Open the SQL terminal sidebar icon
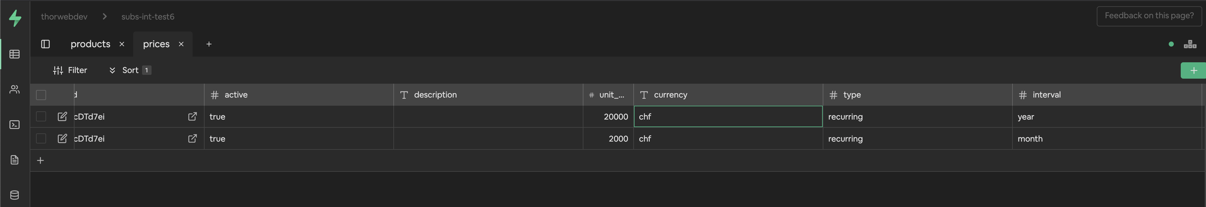 [x=14, y=125]
